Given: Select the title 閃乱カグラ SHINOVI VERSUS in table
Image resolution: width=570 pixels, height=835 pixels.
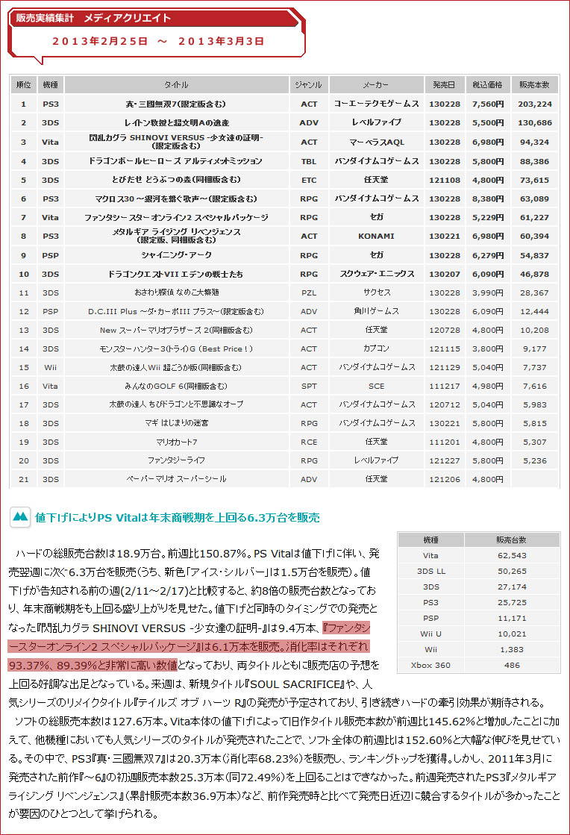Looking at the screenshot, I should tap(176, 142).
